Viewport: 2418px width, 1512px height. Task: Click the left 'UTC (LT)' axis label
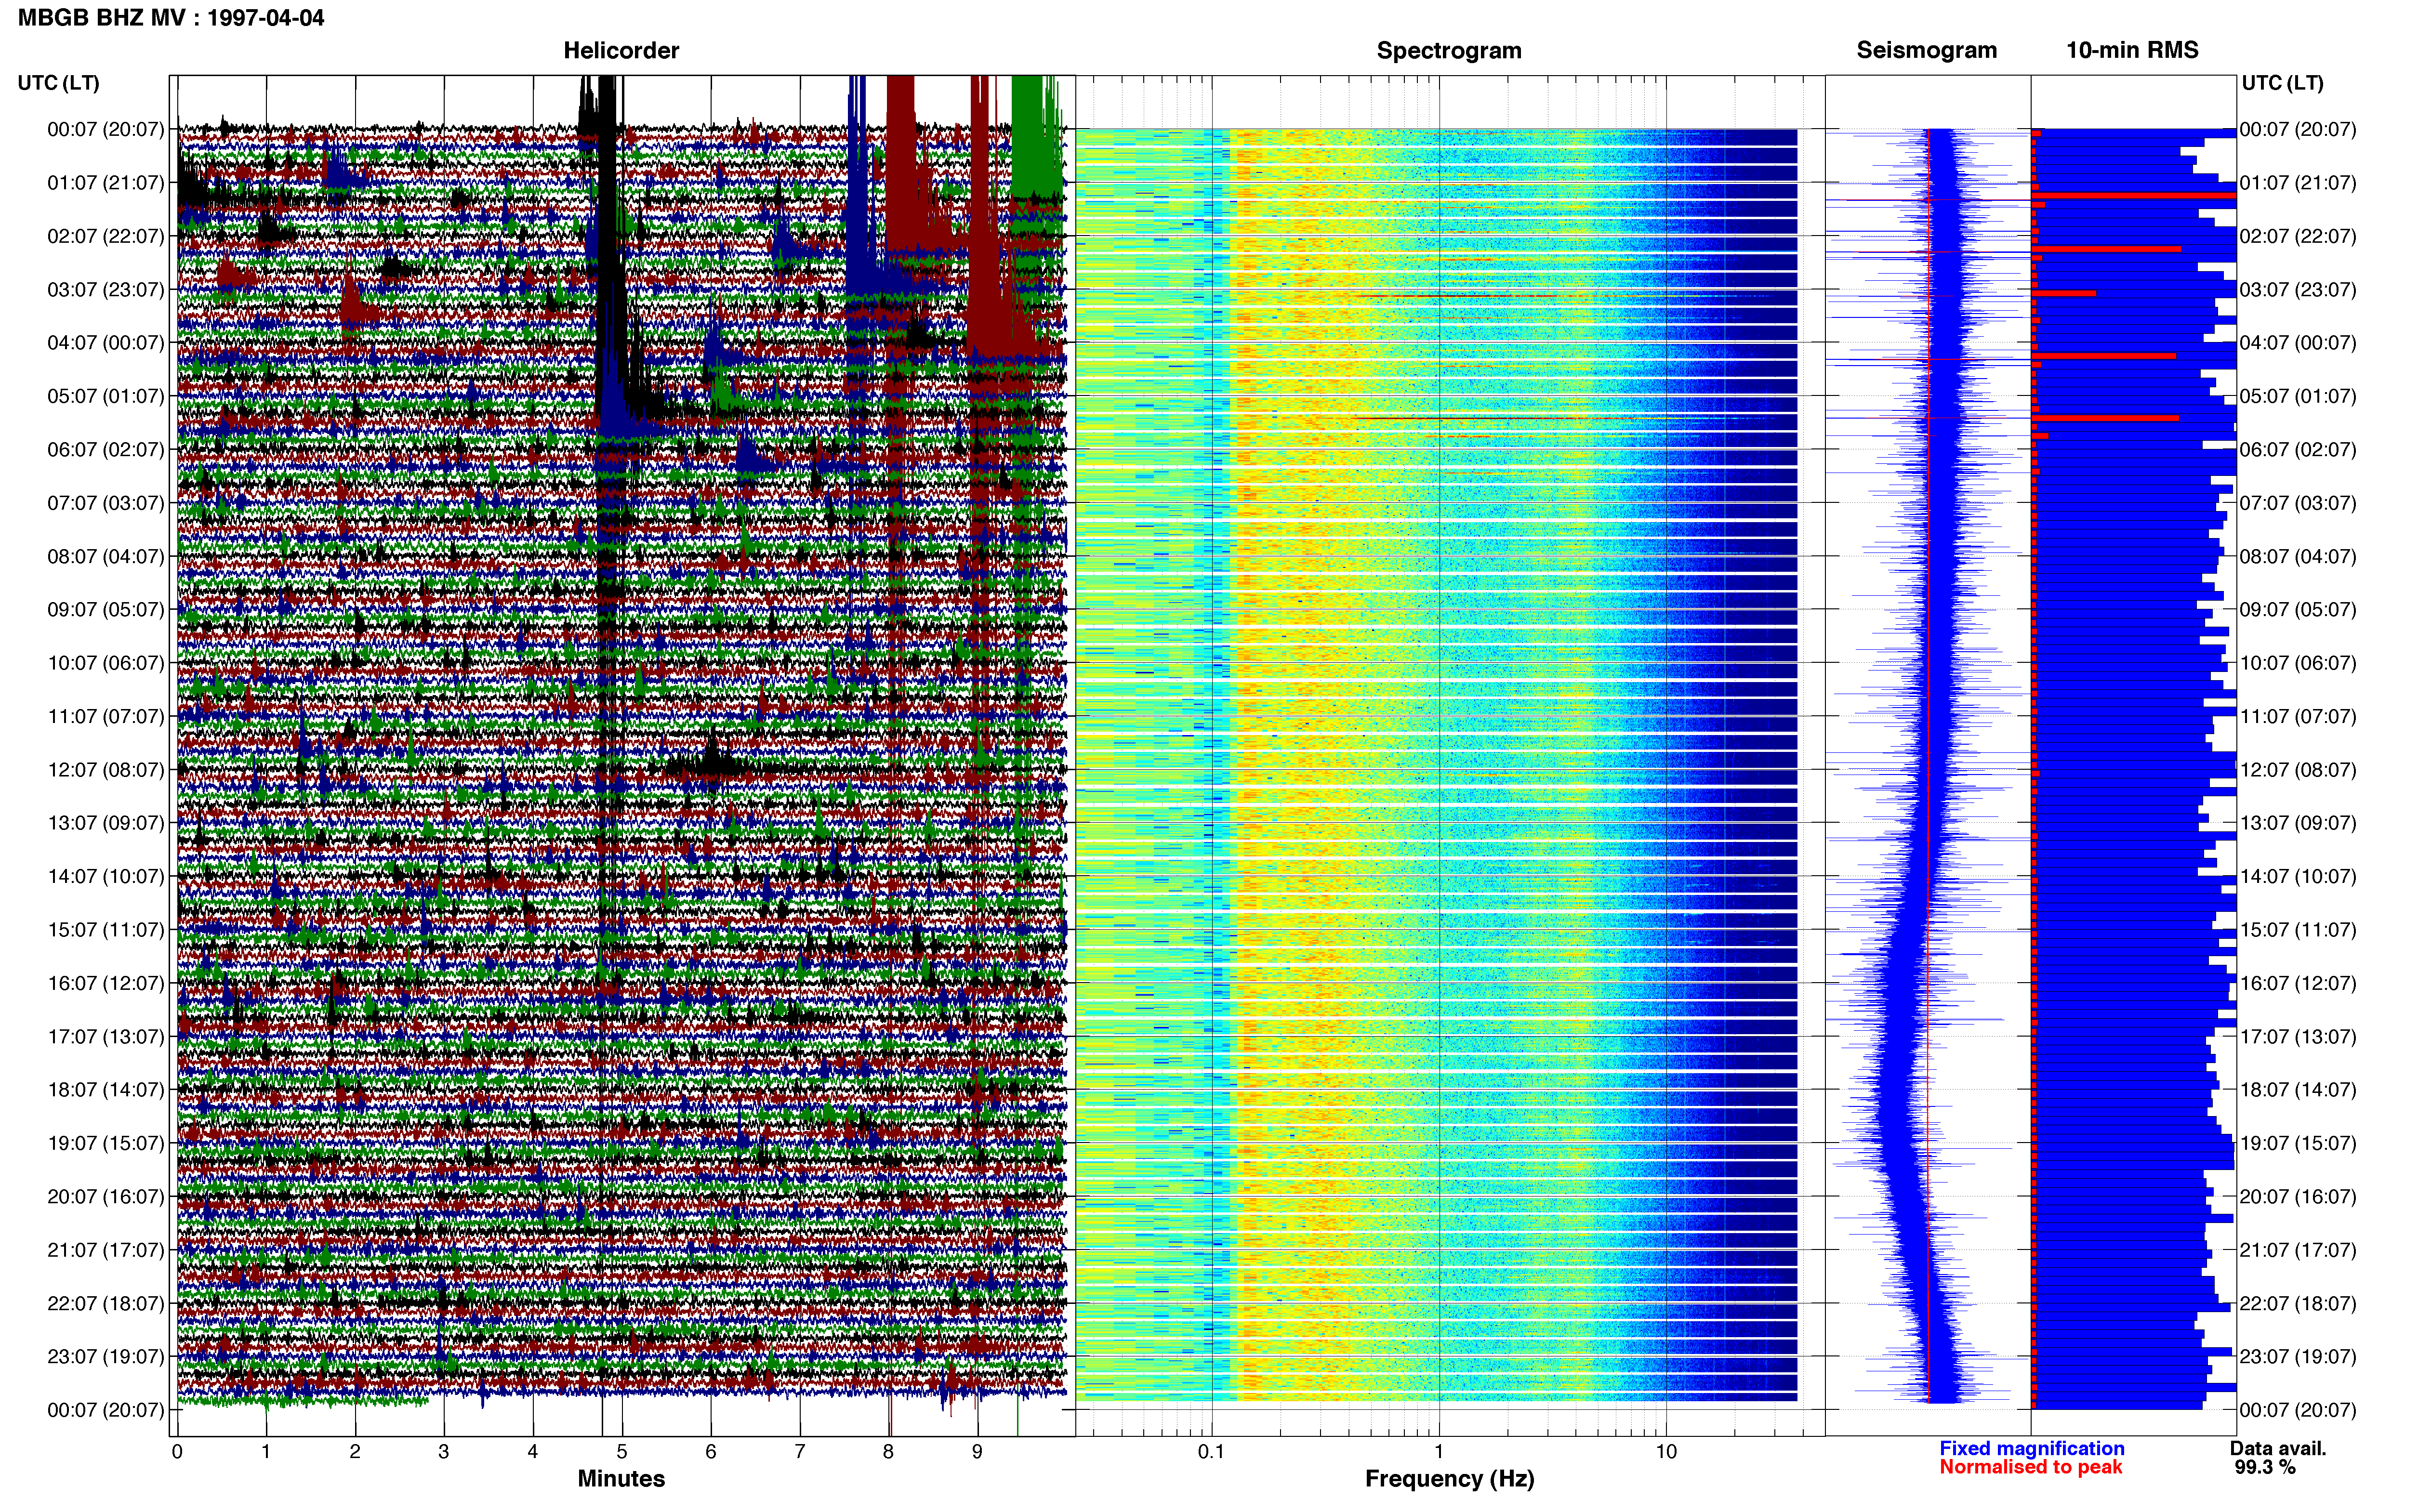click(x=59, y=83)
